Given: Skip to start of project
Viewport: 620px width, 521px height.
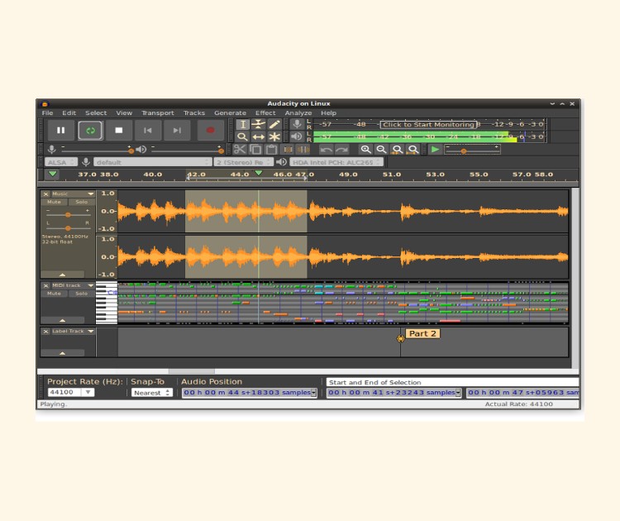Looking at the screenshot, I should [148, 130].
